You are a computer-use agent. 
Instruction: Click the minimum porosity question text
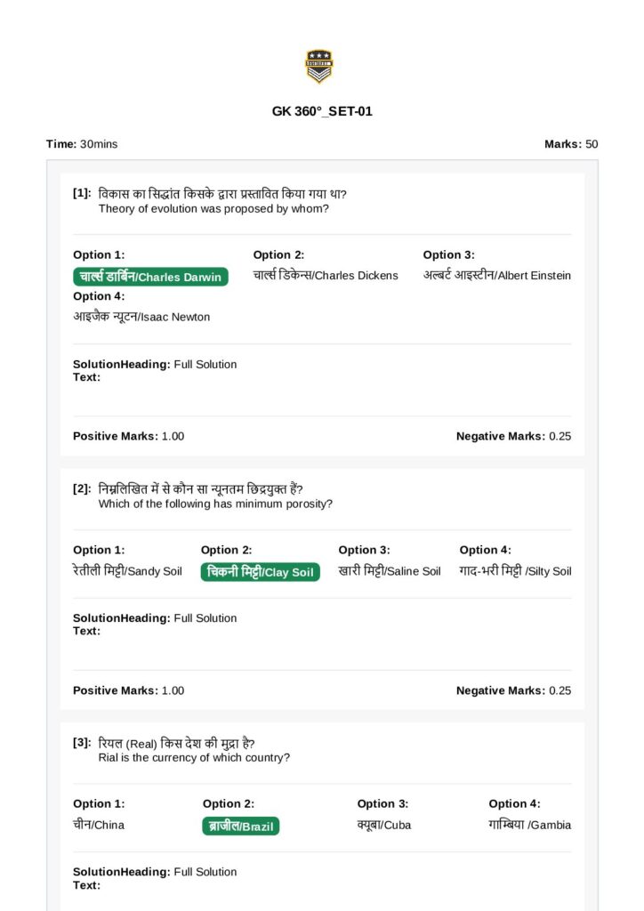tap(215, 504)
